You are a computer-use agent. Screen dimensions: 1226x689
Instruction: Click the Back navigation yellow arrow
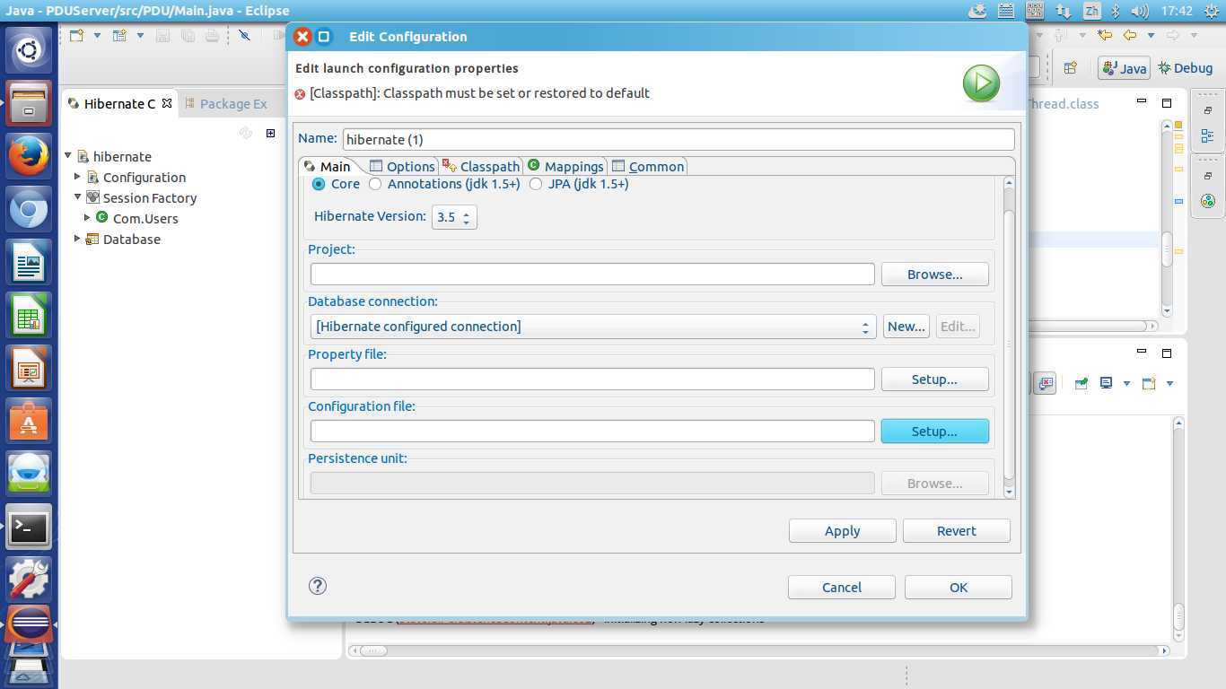pyautogui.click(x=1130, y=35)
